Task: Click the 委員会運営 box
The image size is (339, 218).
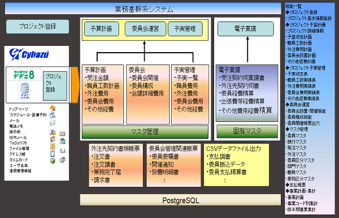Action: click(x=145, y=29)
